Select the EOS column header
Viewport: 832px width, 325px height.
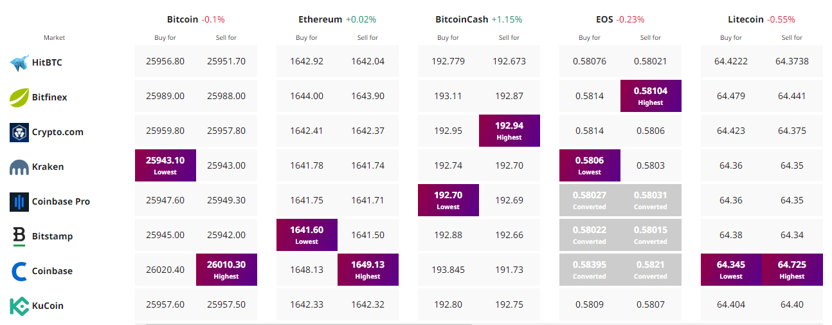tap(604, 19)
